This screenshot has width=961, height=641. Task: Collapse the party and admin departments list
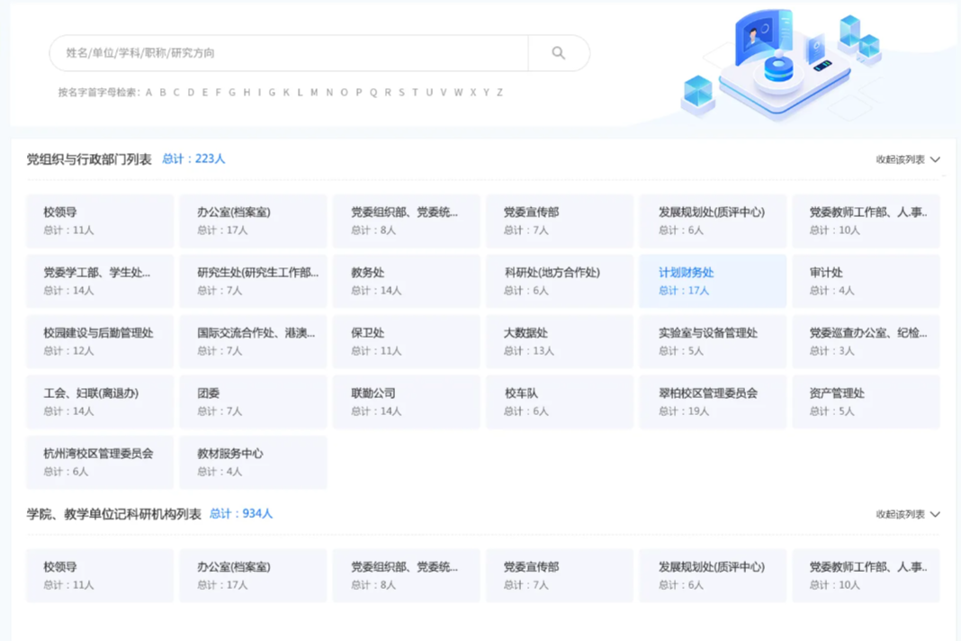(907, 159)
